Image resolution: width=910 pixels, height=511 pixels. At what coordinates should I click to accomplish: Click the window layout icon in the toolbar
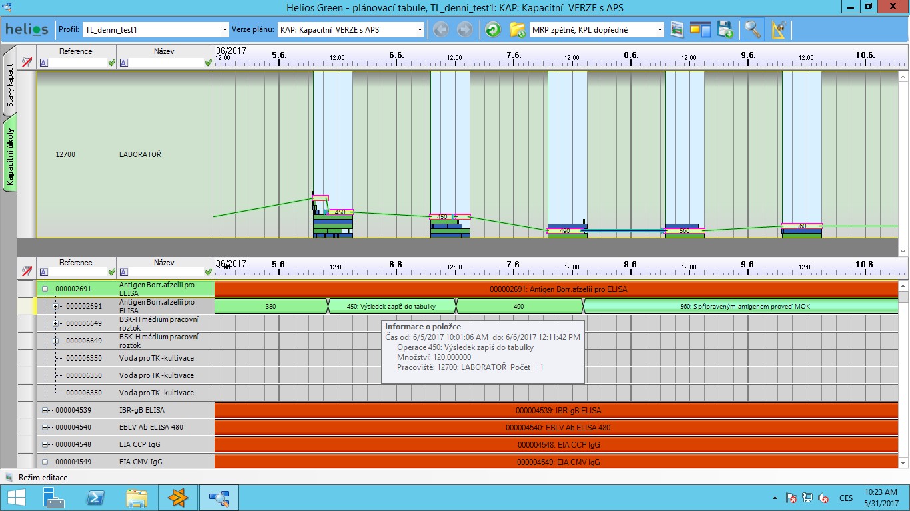(x=700, y=29)
